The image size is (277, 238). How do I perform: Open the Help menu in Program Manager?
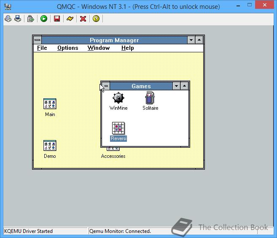pyautogui.click(x=128, y=48)
